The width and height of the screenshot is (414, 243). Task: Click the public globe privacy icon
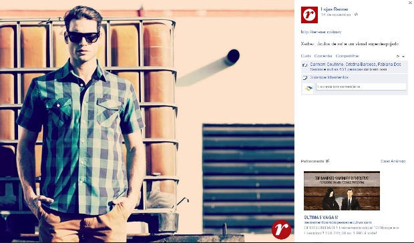(356, 15)
